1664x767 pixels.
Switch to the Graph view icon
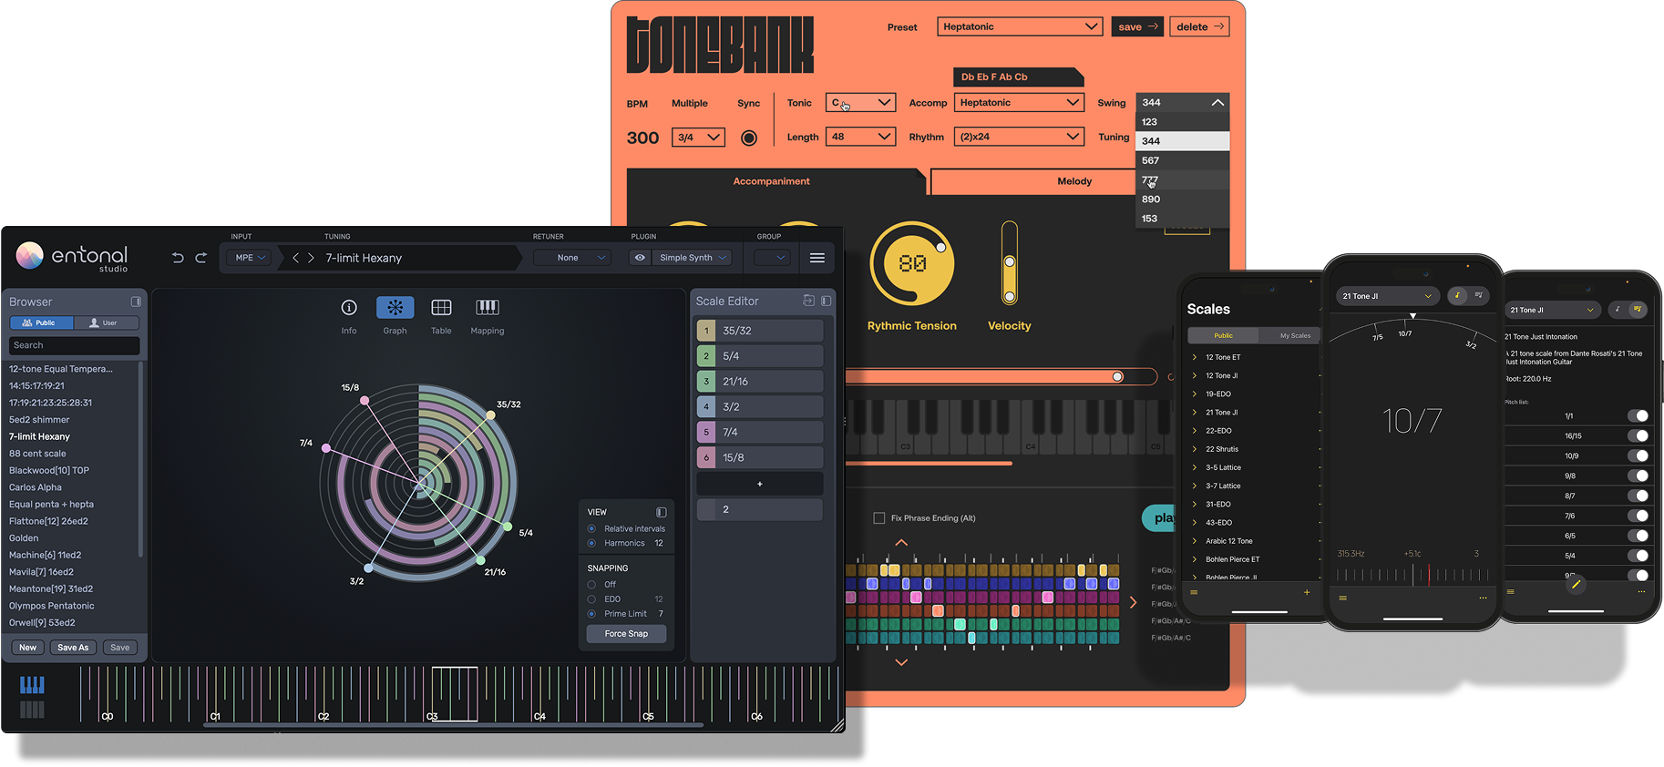[395, 308]
